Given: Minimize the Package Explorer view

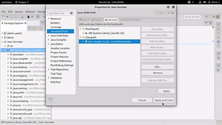Looking at the screenshot, I should (x=42, y=23).
